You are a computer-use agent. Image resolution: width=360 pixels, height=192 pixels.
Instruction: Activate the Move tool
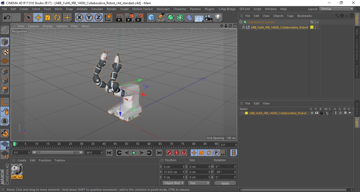tap(38, 18)
